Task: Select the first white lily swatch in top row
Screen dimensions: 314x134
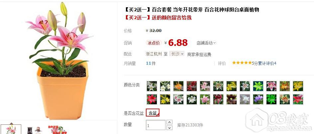Action: tap(152, 86)
